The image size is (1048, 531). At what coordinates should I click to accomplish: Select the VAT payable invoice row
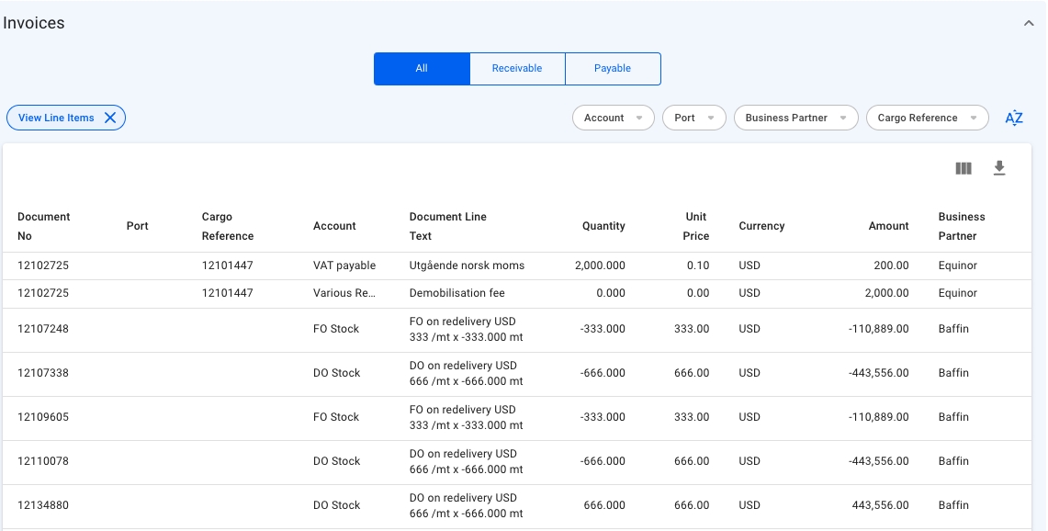pos(344,265)
